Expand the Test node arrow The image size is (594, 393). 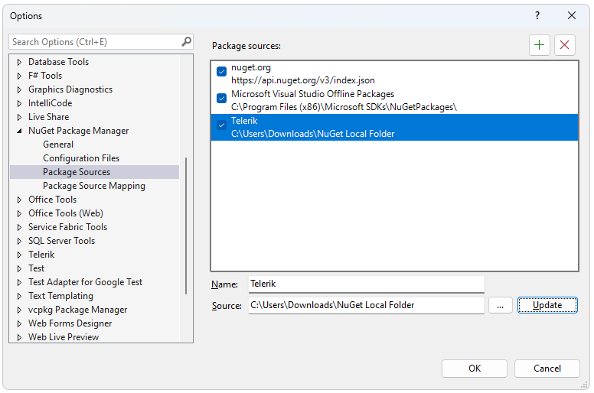pyautogui.click(x=19, y=268)
